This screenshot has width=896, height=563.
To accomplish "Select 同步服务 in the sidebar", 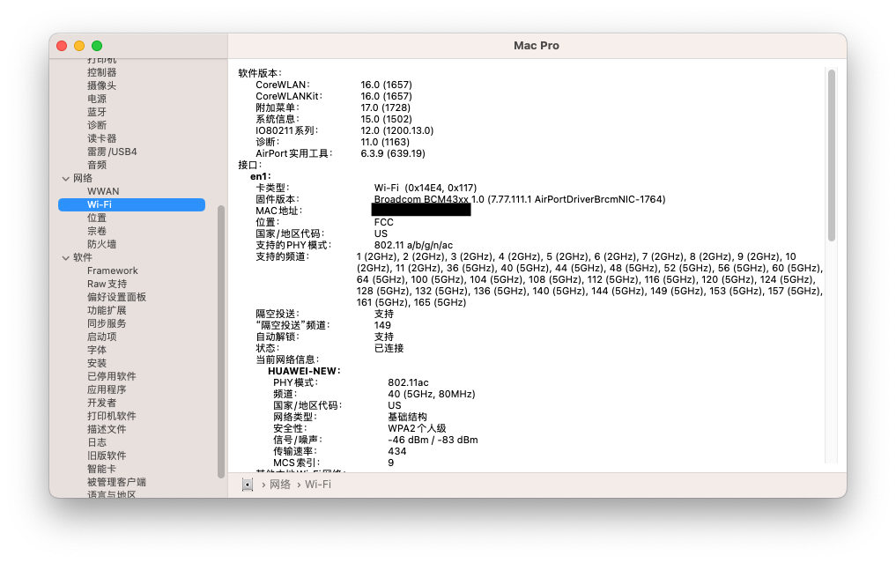I will click(x=107, y=323).
